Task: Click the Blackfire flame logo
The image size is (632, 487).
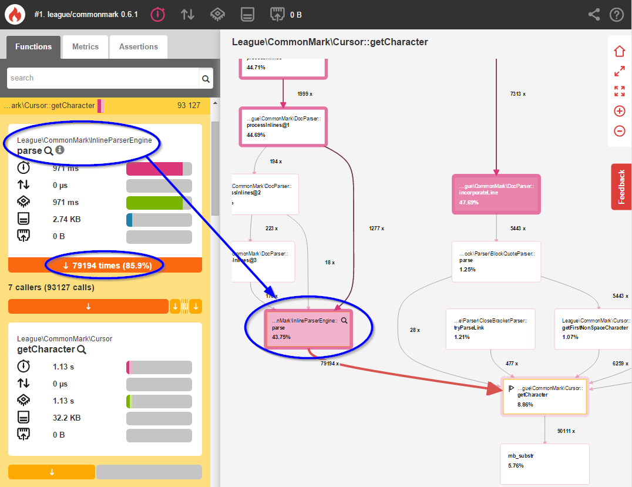Action: (x=15, y=15)
